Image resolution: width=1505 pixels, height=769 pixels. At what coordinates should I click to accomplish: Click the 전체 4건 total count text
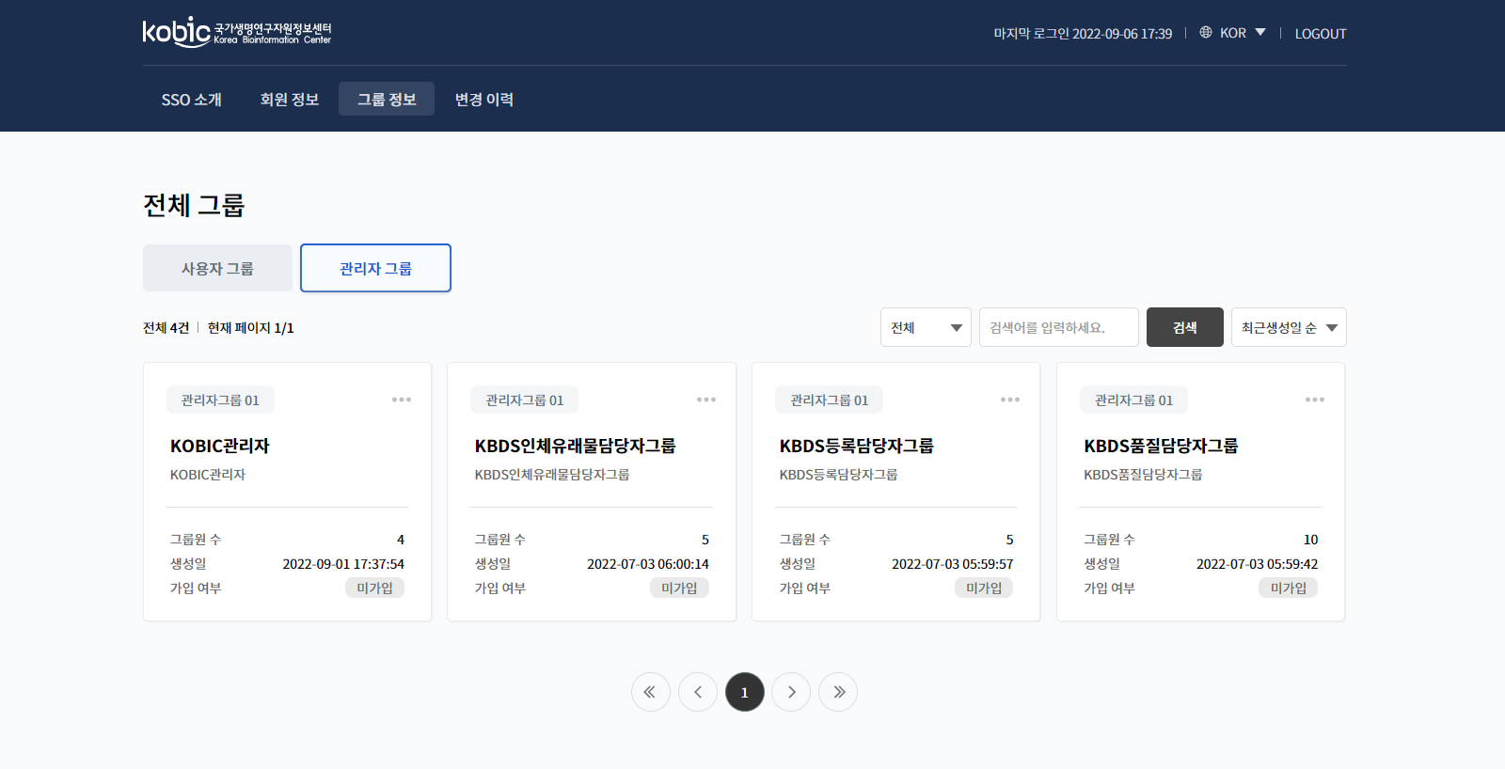point(166,327)
